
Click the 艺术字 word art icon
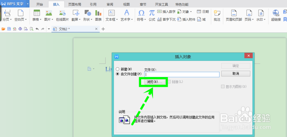[127, 13]
